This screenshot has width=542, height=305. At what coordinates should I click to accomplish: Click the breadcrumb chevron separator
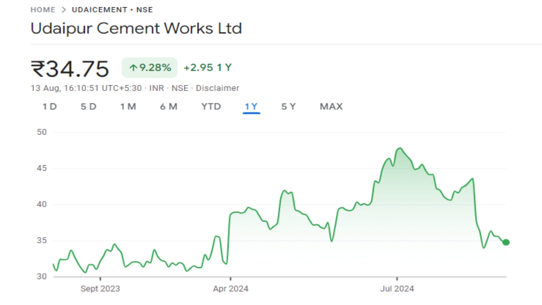64,9
